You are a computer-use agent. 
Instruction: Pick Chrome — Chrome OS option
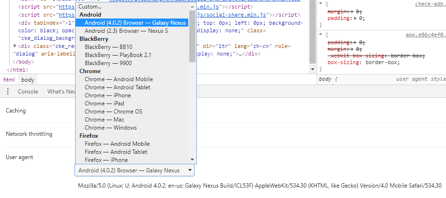coord(132,112)
